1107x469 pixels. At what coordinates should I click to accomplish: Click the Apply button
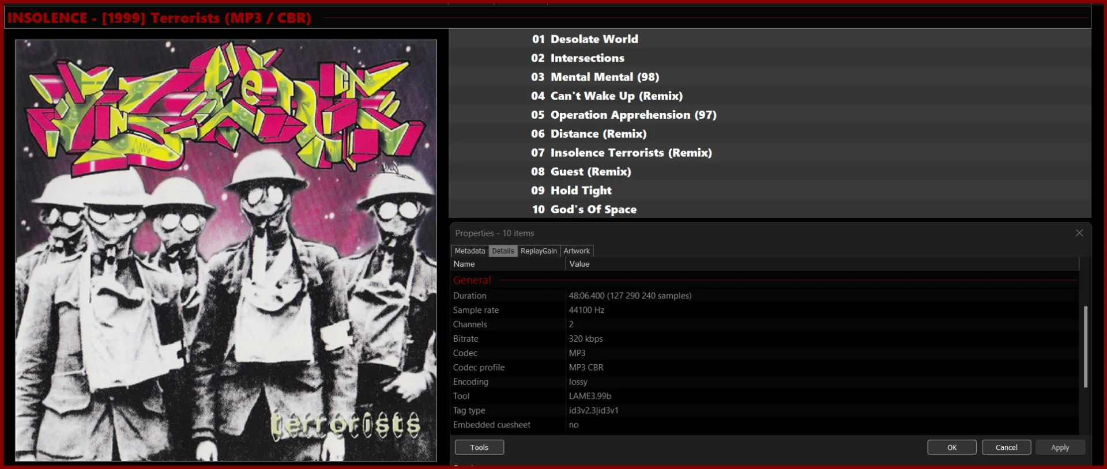coord(1060,447)
